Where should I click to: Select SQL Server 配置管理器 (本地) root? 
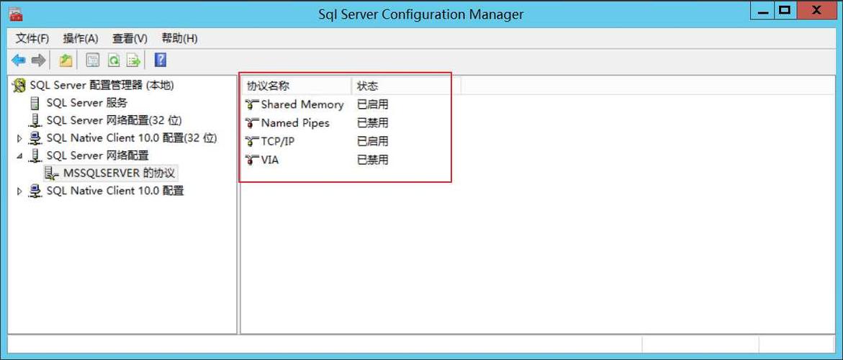coord(102,85)
